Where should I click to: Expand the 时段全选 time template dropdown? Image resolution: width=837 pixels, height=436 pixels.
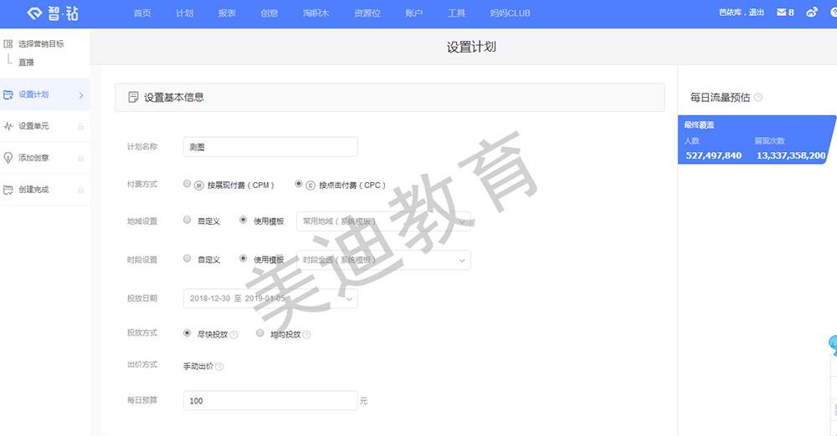point(383,260)
